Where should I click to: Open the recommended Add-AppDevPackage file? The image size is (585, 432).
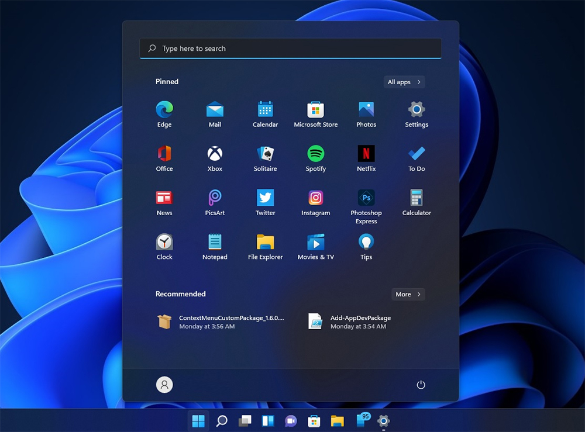click(350, 322)
